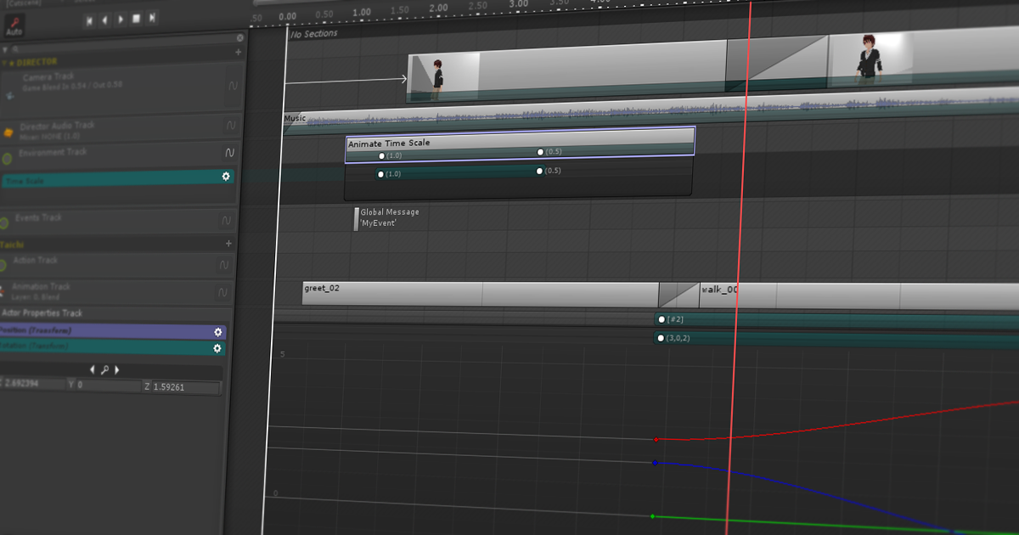
Task: Select the blue curve key point
Action: (x=655, y=463)
